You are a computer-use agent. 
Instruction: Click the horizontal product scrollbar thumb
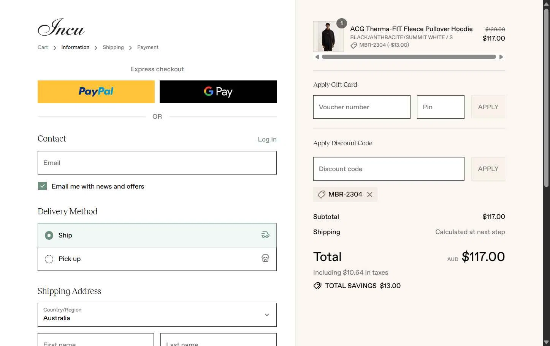click(x=409, y=57)
